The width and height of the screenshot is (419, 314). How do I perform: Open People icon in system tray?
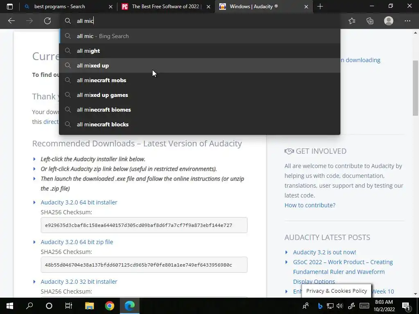coord(305,306)
